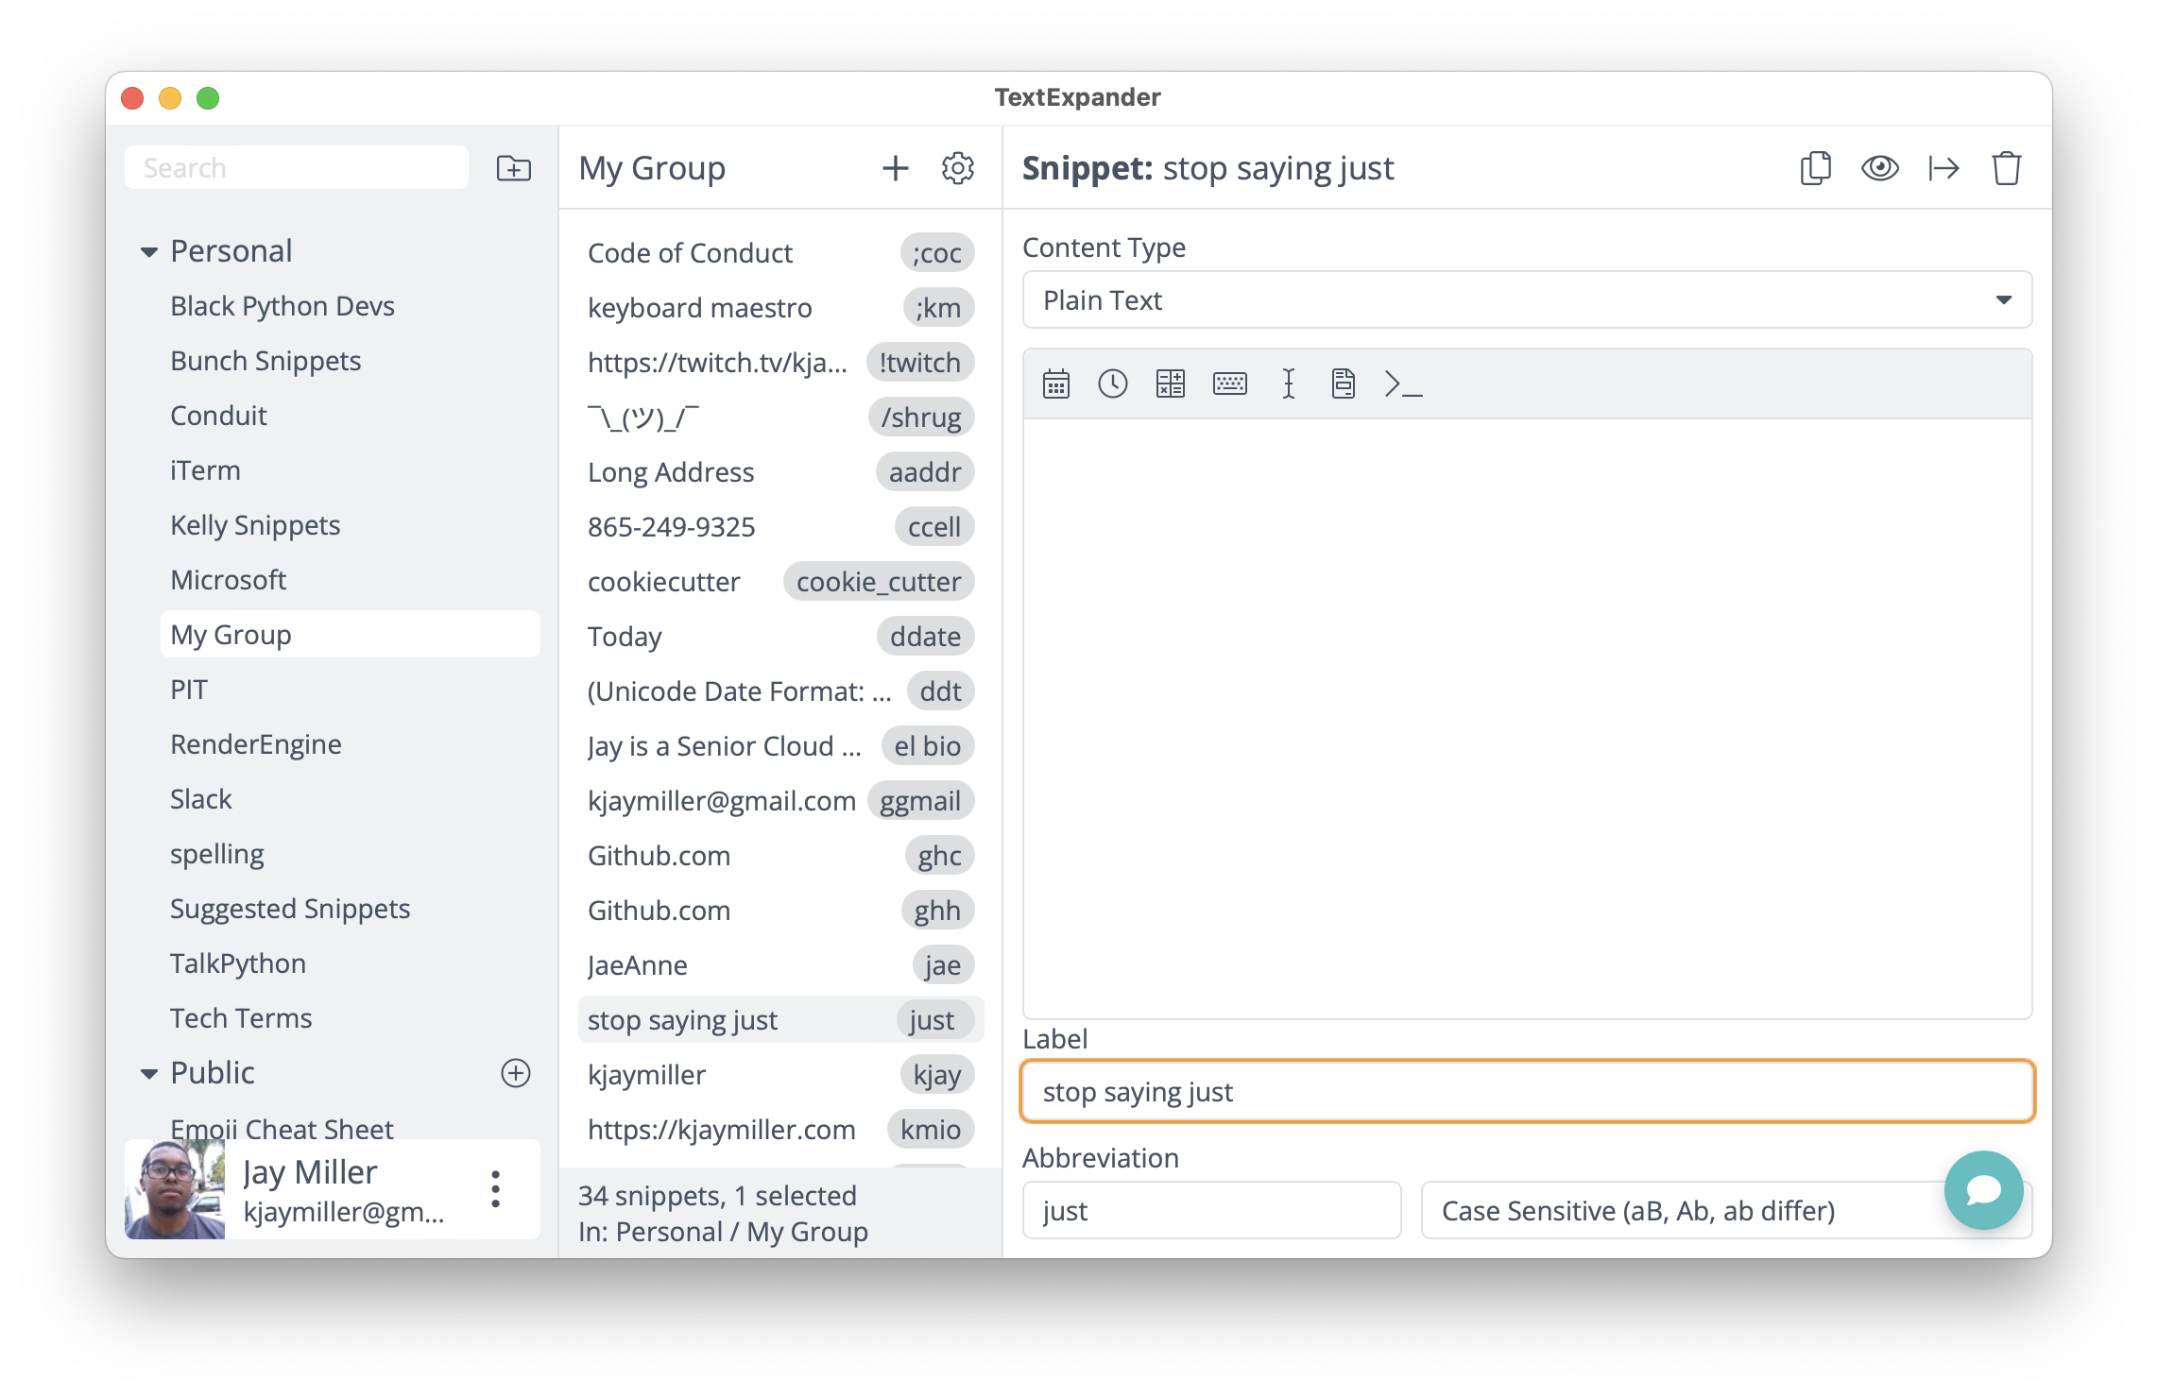Open the Content Type dropdown
This screenshot has width=2158, height=1398.
[x=1527, y=300]
